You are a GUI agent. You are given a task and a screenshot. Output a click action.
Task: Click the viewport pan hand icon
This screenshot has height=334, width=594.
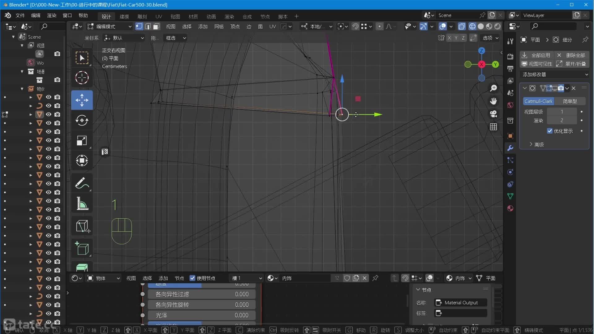[x=493, y=101]
